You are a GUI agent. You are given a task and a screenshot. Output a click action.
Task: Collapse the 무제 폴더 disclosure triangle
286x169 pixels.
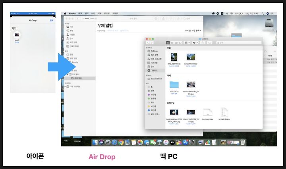click(x=68, y=75)
